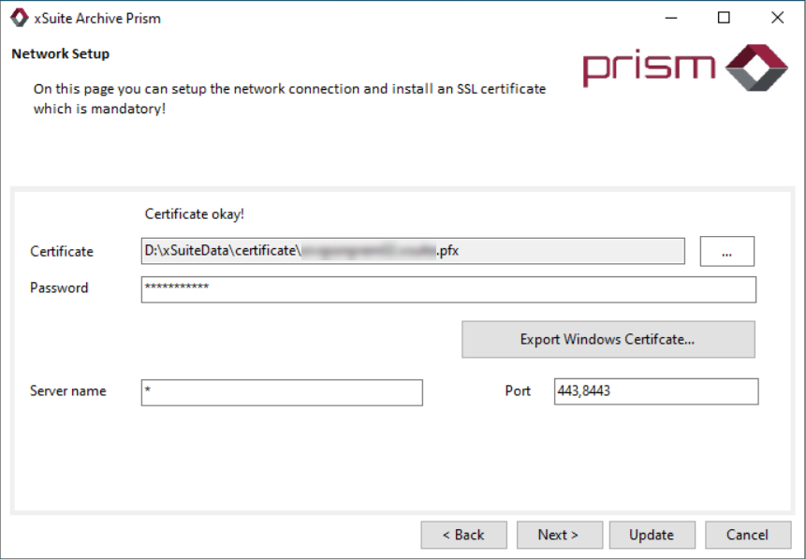Select the Port field containing 443,8443
The height and width of the screenshot is (559, 806).
[655, 391]
